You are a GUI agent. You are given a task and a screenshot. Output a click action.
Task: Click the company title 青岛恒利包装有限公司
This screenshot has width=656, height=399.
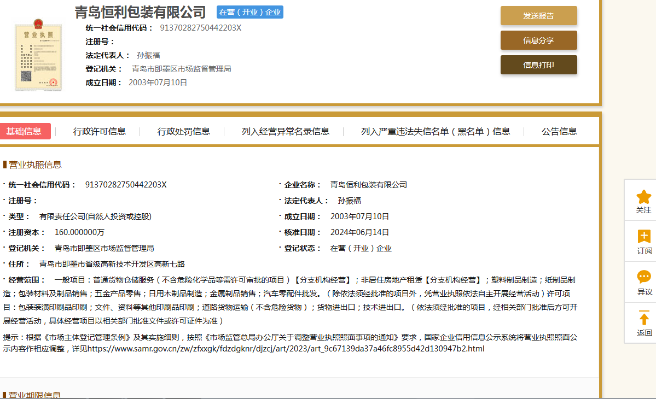pos(141,12)
